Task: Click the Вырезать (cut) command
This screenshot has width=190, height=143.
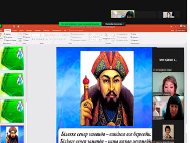Action: [7, 34]
